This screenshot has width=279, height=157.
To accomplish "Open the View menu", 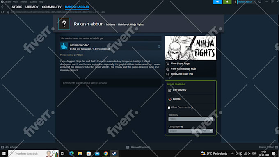I will [16, 2].
